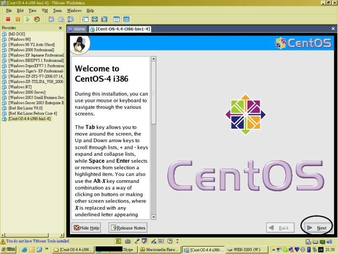Image resolution: width=338 pixels, height=254 pixels.
Task: Take a snapshot using the toolbar snapshot icon
Action: [x=51, y=19]
